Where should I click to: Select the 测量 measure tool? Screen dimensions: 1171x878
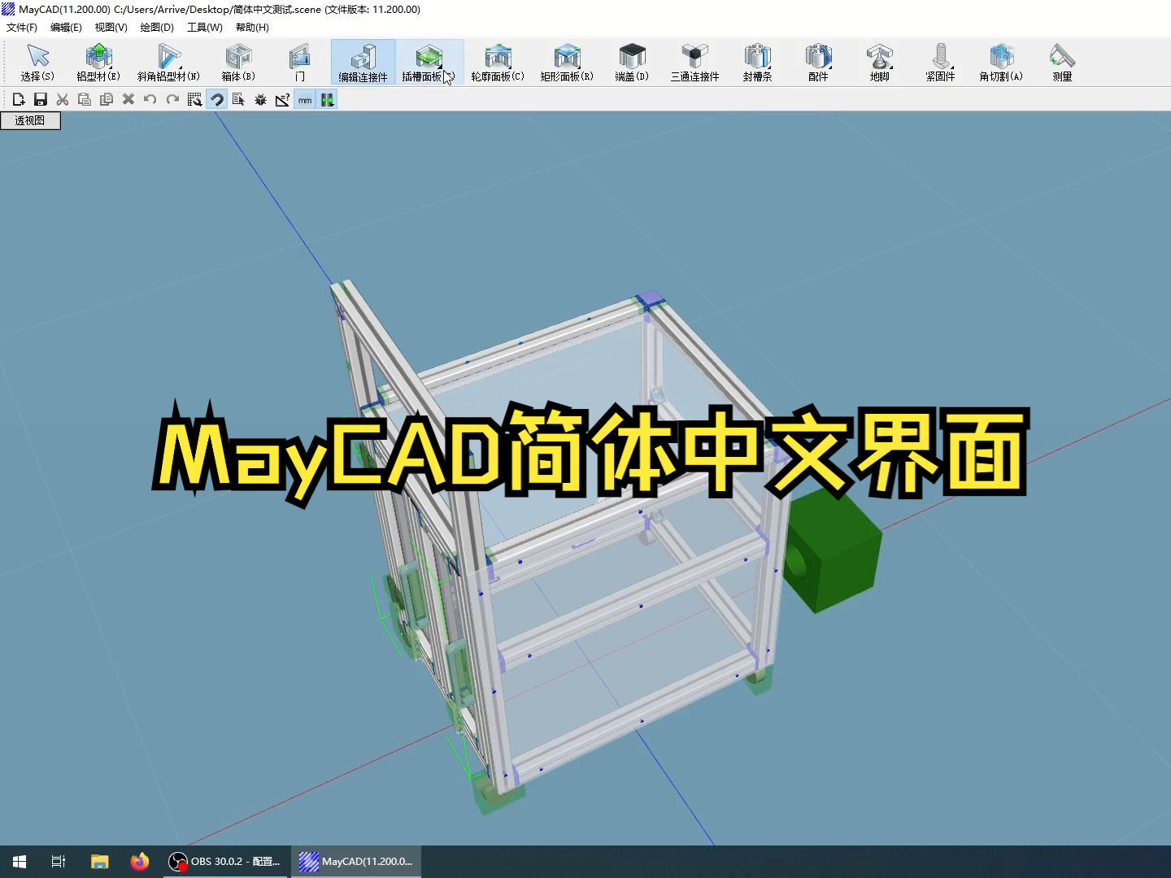tap(1062, 63)
